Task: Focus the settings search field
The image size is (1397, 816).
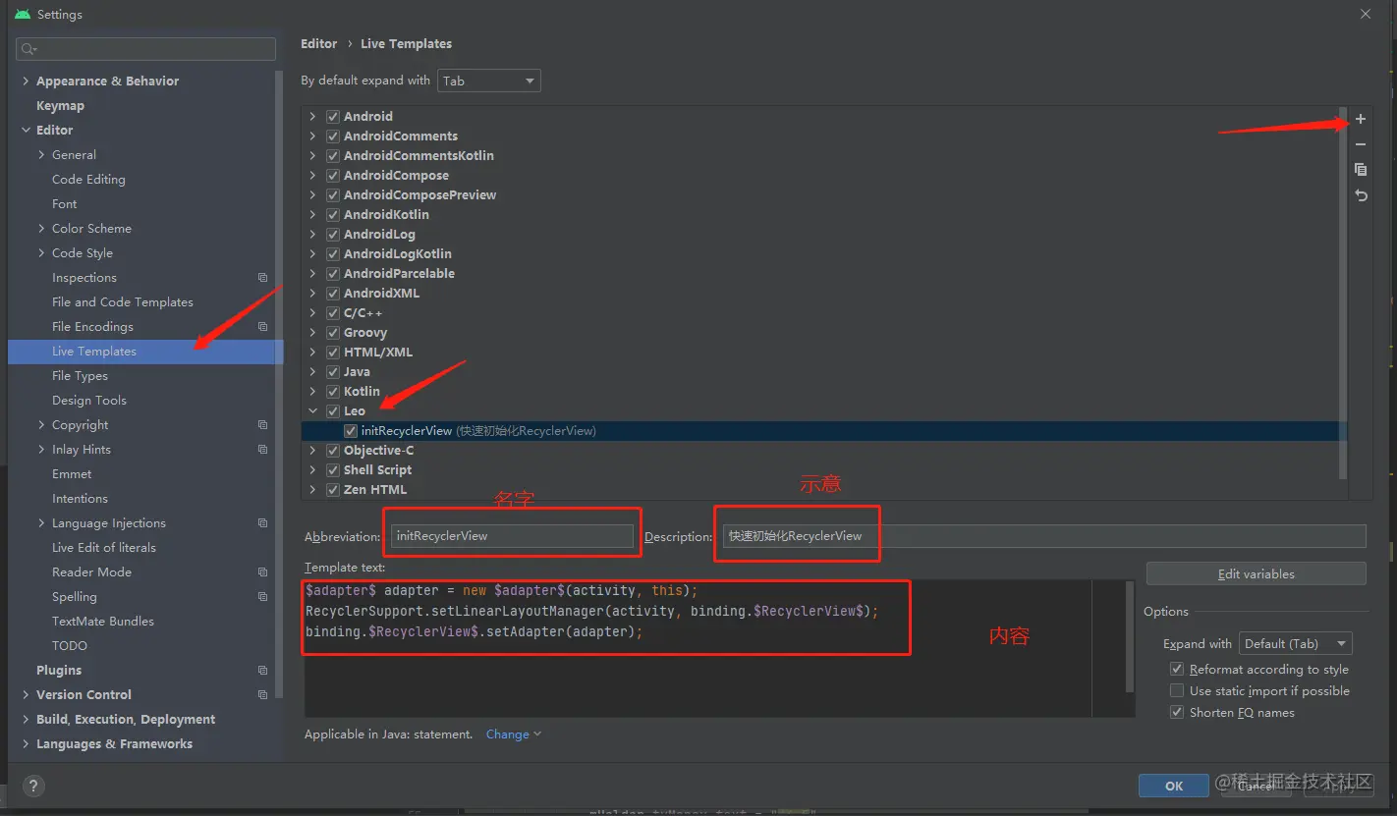Action: point(146,49)
